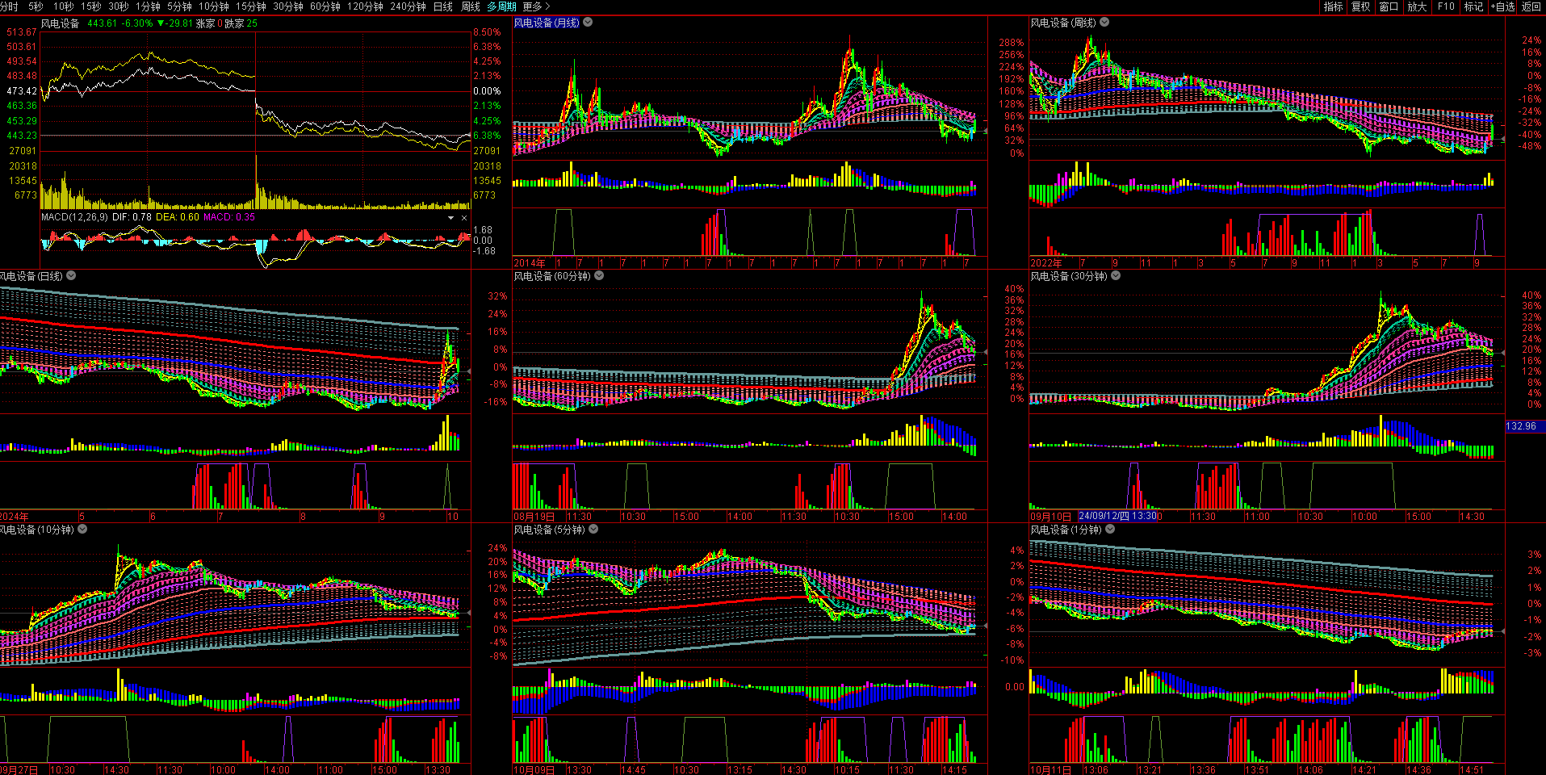Image resolution: width=1546 pixels, height=775 pixels.
Task: Click the 5分钟 chart circular arrow icon
Action: tap(593, 530)
